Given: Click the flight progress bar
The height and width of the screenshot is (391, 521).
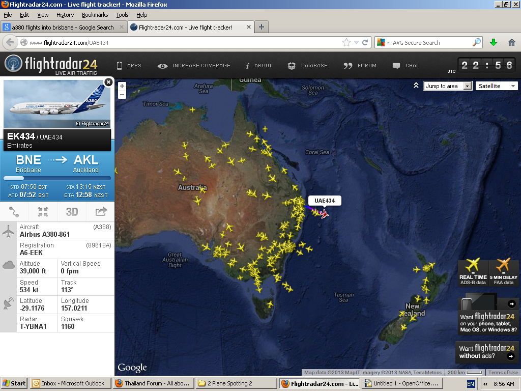Looking at the screenshot, I should (57, 178).
